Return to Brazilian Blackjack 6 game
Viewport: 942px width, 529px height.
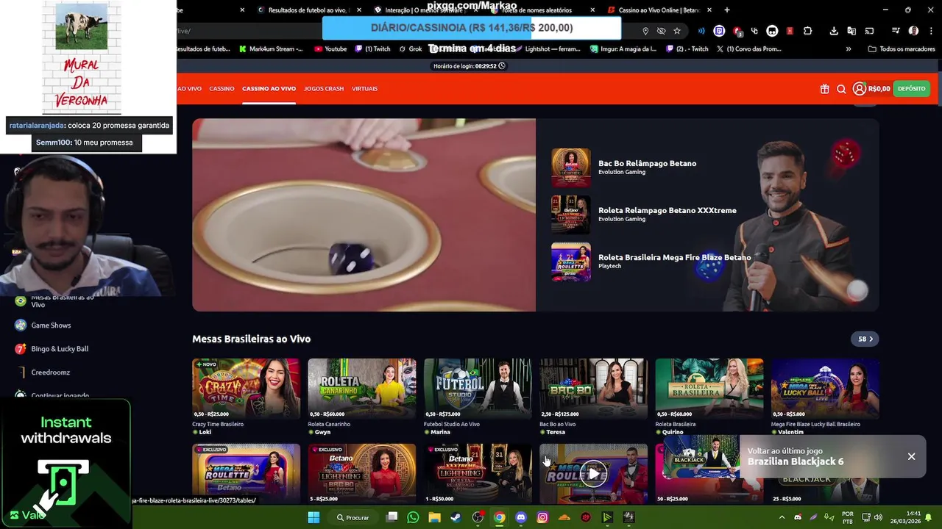click(796, 461)
